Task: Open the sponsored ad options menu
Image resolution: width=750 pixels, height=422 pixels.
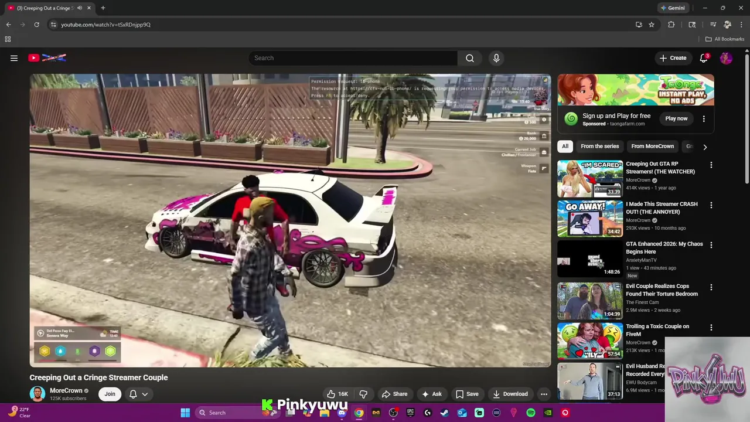Action: point(704,118)
